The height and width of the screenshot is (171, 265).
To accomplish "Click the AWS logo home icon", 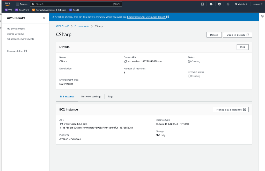I will coord(7,4).
